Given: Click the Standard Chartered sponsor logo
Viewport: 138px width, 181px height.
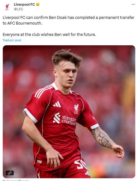Looking at the screenshot, I should [65, 119].
